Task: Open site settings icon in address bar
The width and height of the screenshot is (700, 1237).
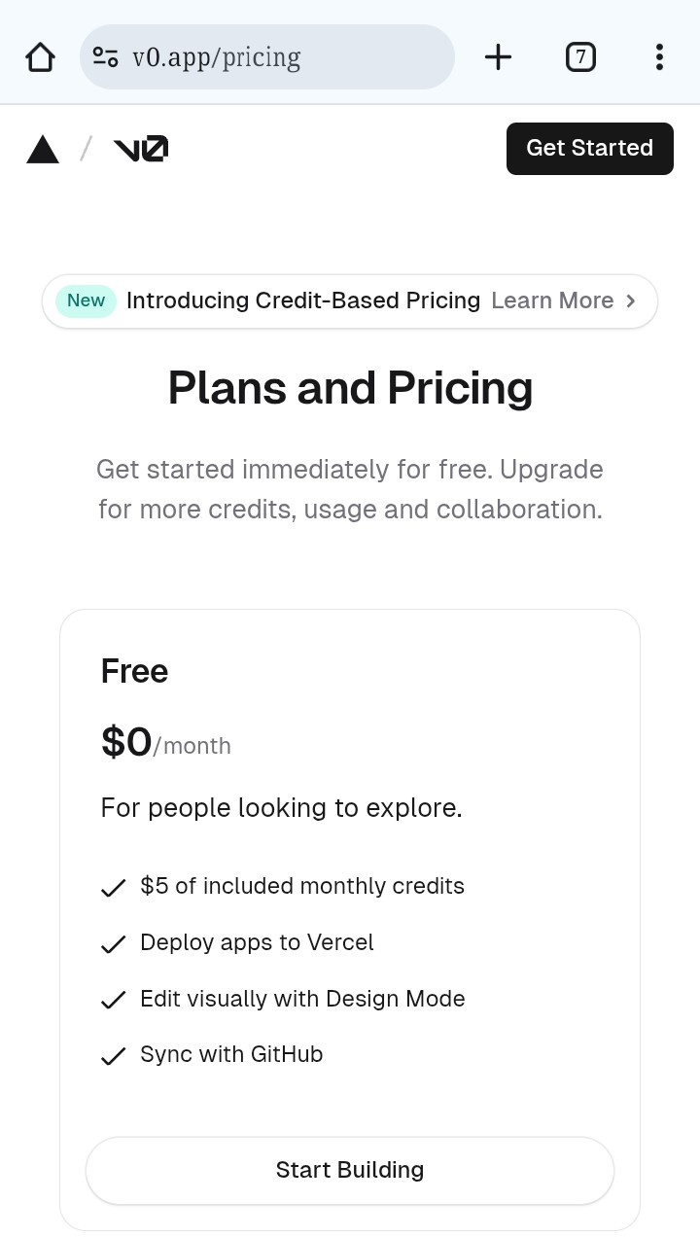Action: tap(106, 57)
